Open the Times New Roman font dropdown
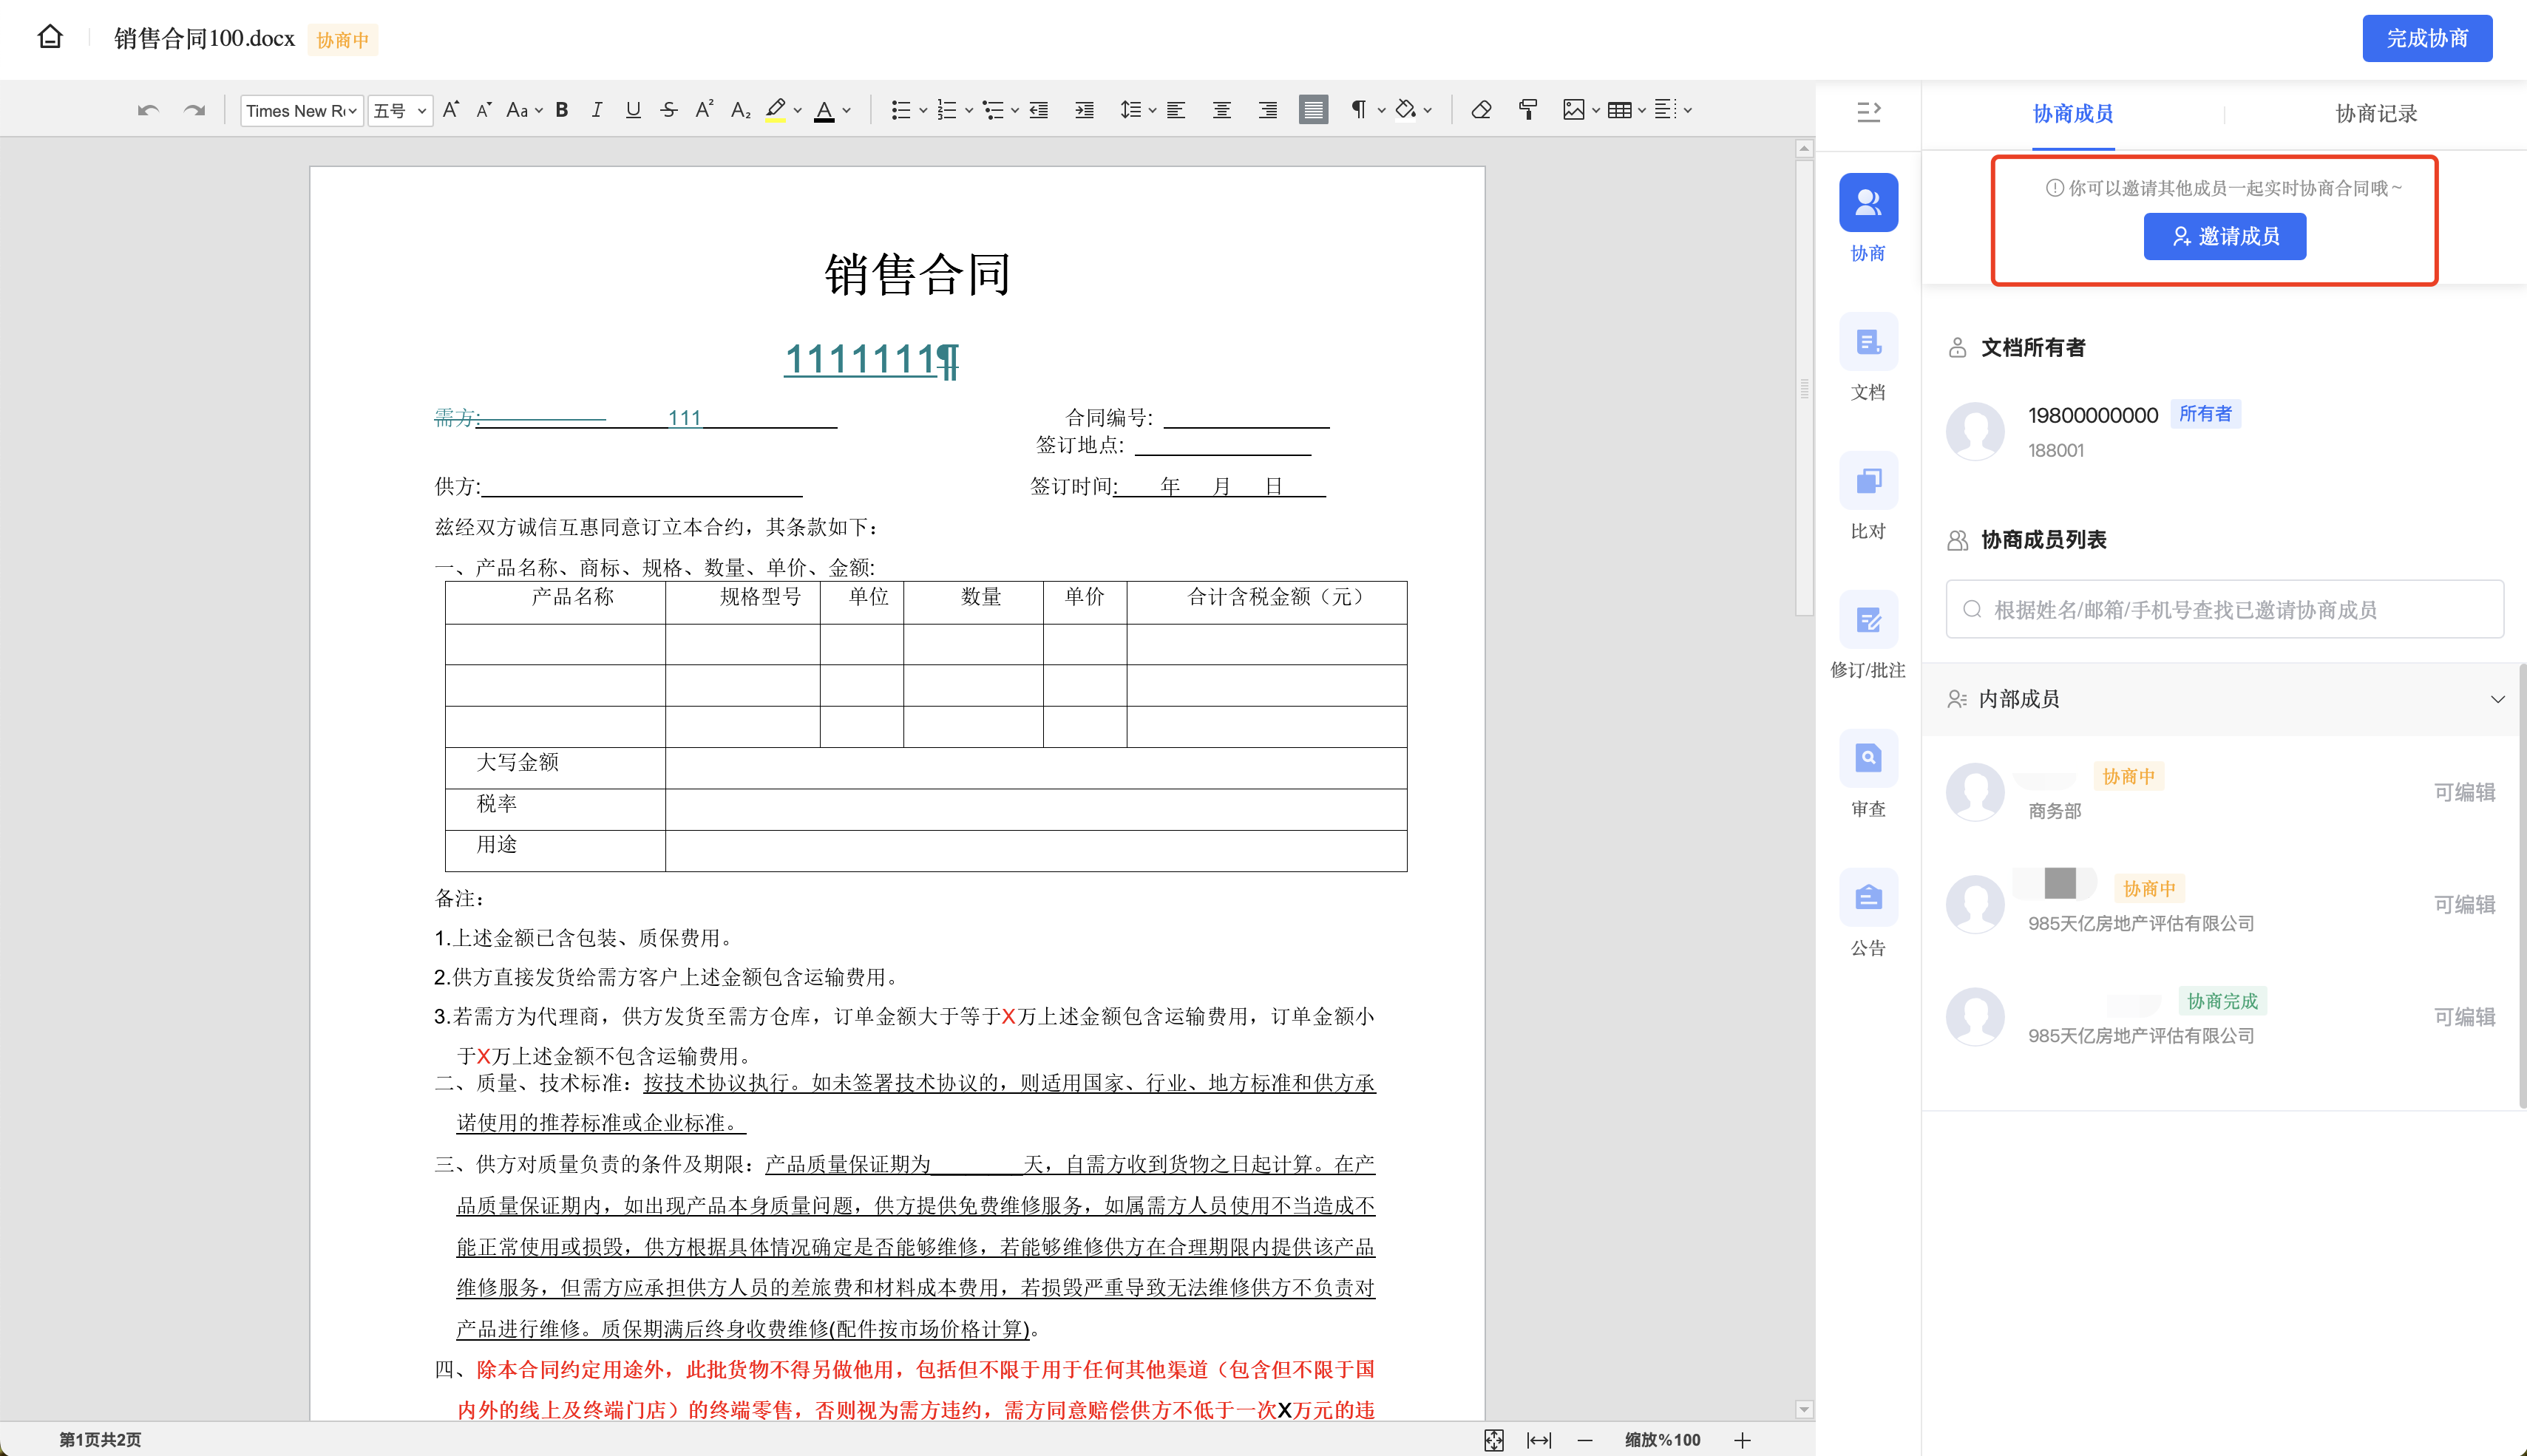 [x=302, y=110]
